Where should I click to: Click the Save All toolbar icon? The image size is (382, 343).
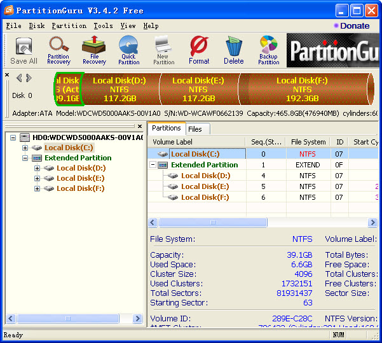(x=24, y=50)
